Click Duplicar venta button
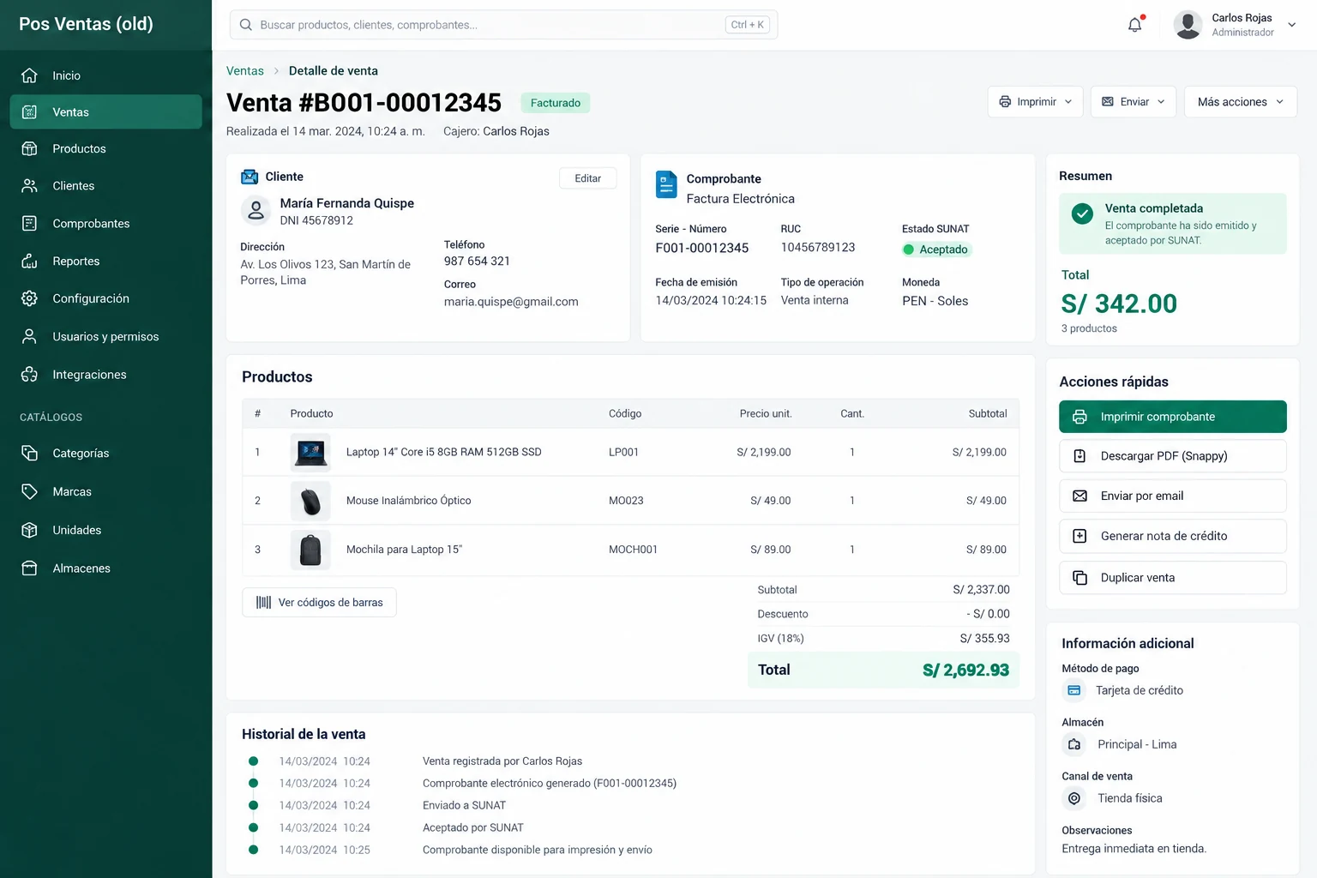Image resolution: width=1317 pixels, height=878 pixels. (1172, 578)
